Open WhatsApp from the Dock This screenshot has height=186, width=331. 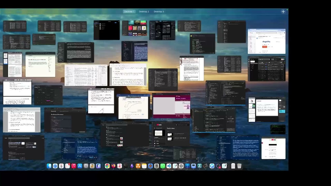(163, 166)
